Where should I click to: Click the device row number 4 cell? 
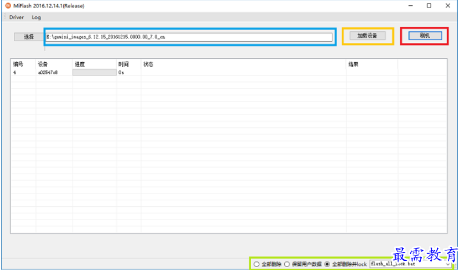click(x=15, y=73)
